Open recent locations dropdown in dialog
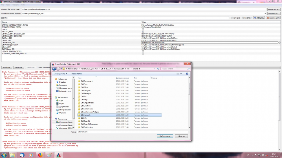Image resolution: width=282 pixels, height=158 pixels. tap(61, 69)
